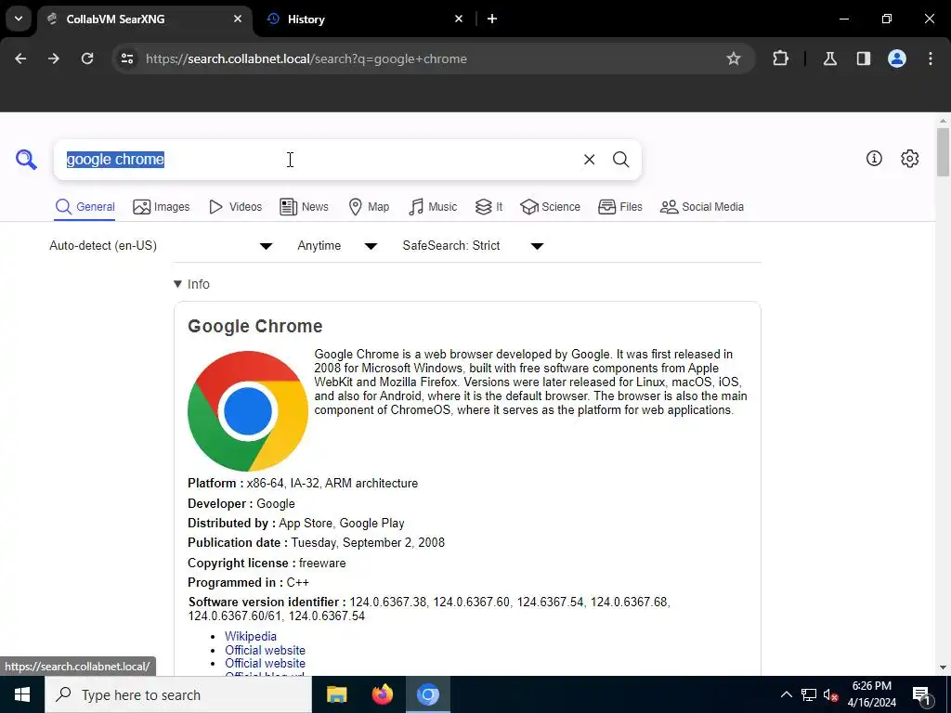Open Firefox from the taskbar

click(382, 694)
